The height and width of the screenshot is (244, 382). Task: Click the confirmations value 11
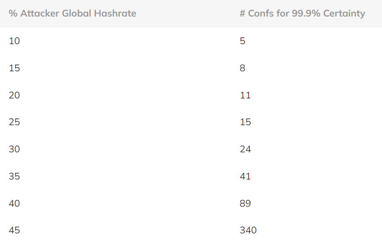245,95
